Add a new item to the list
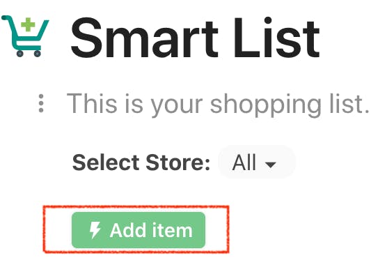Image resolution: width=371 pixels, height=258 pixels. (139, 230)
